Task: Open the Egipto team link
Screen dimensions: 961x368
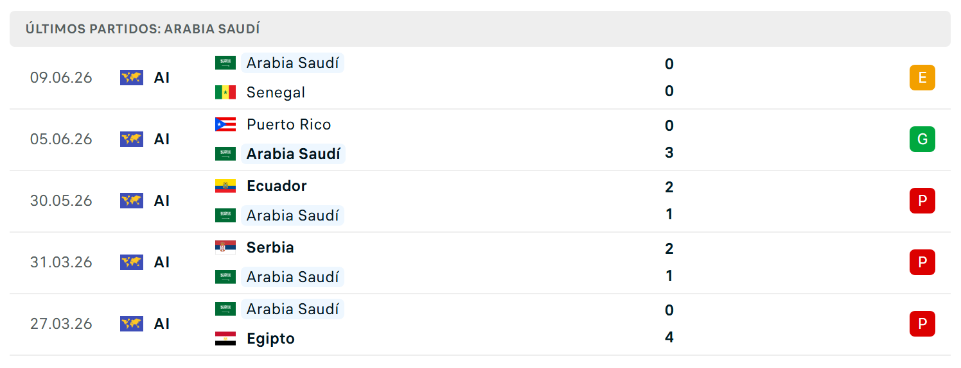Action: pyautogui.click(x=270, y=339)
